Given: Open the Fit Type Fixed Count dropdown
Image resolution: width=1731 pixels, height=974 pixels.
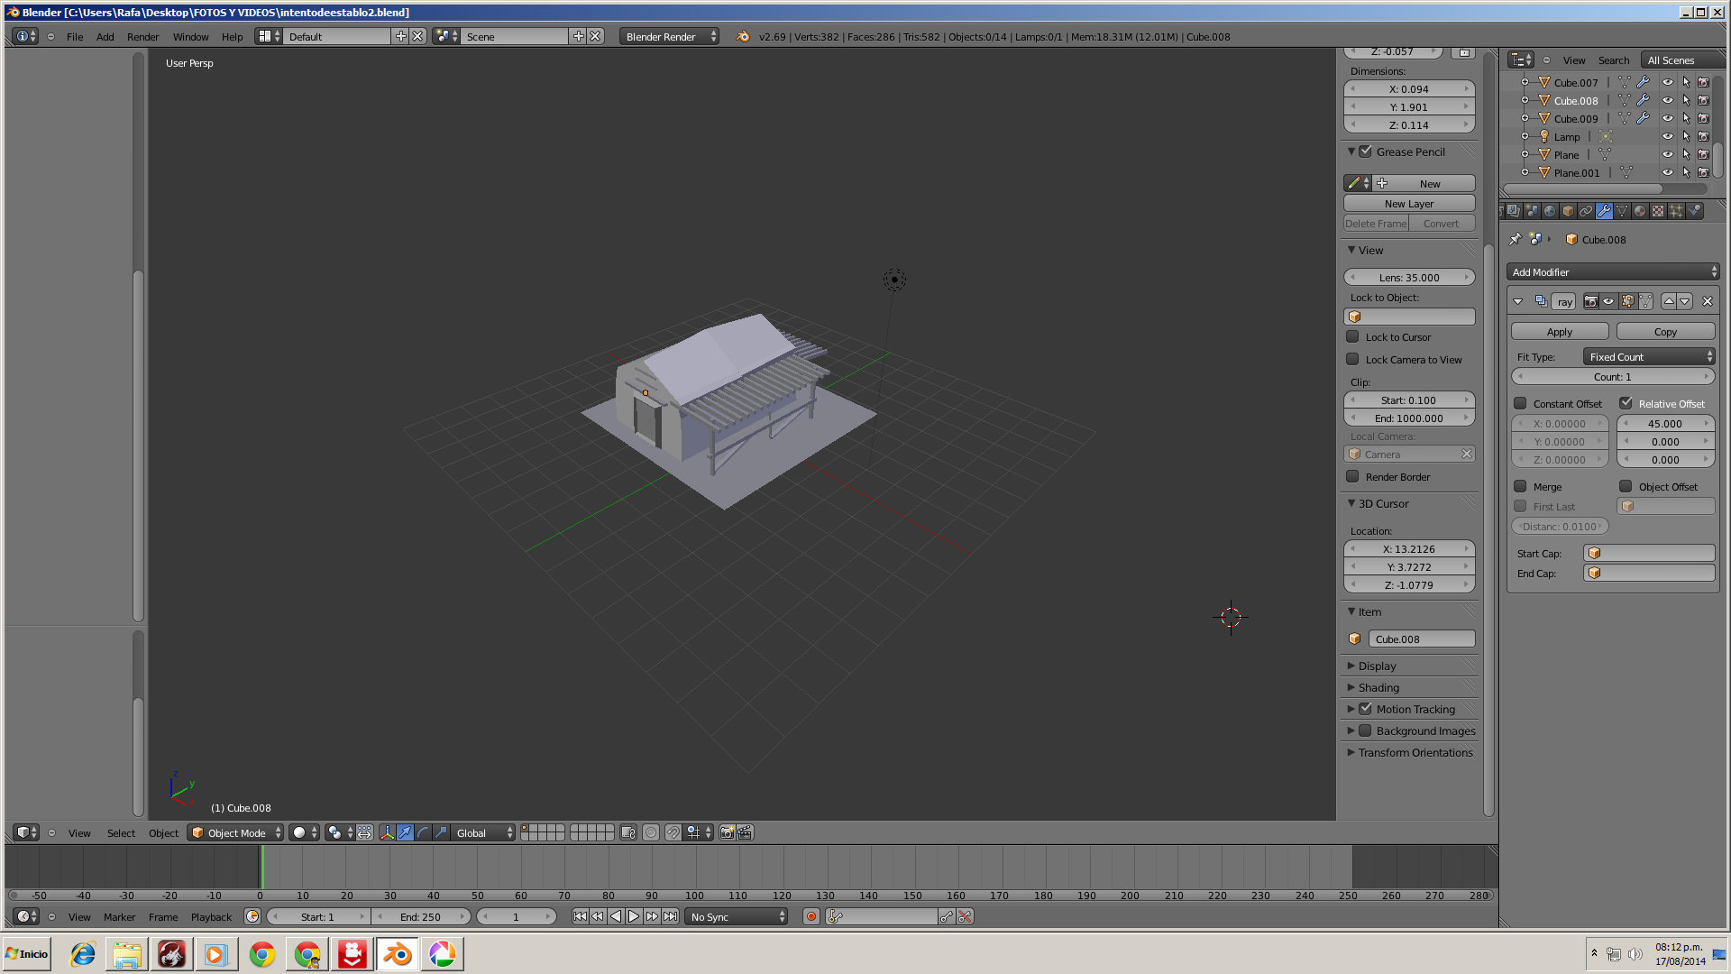Looking at the screenshot, I should pos(1649,357).
